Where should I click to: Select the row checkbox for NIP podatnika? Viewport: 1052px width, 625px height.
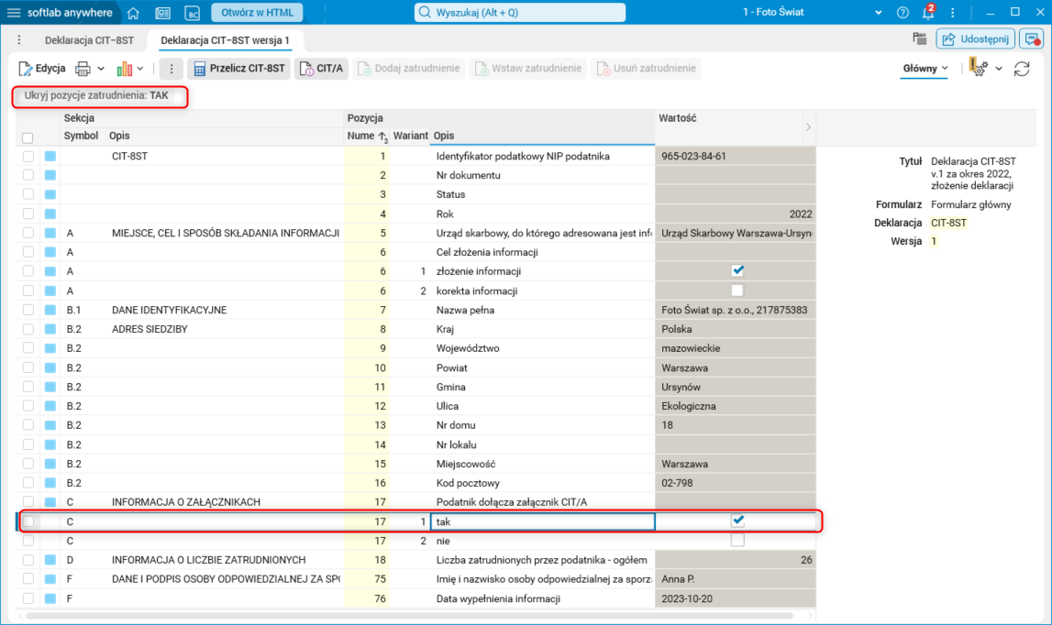click(28, 156)
